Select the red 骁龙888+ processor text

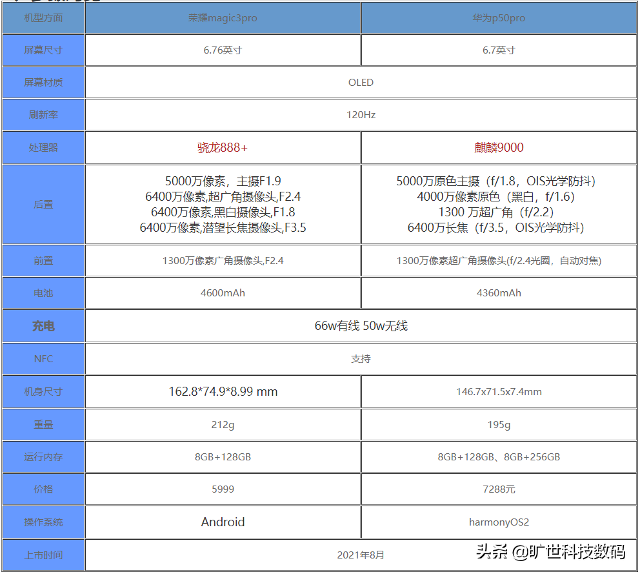223,147
